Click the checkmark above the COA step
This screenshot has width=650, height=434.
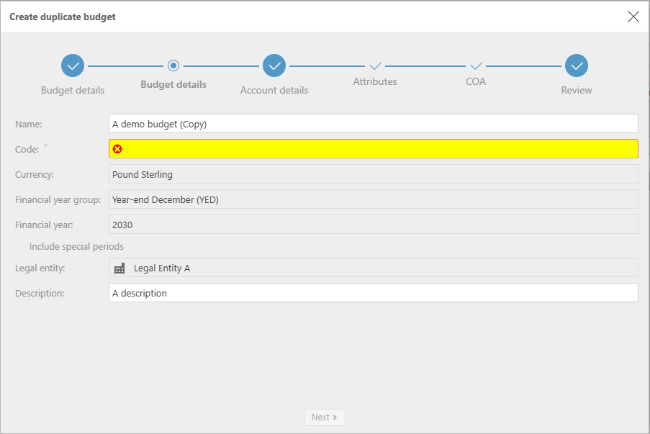tap(476, 65)
